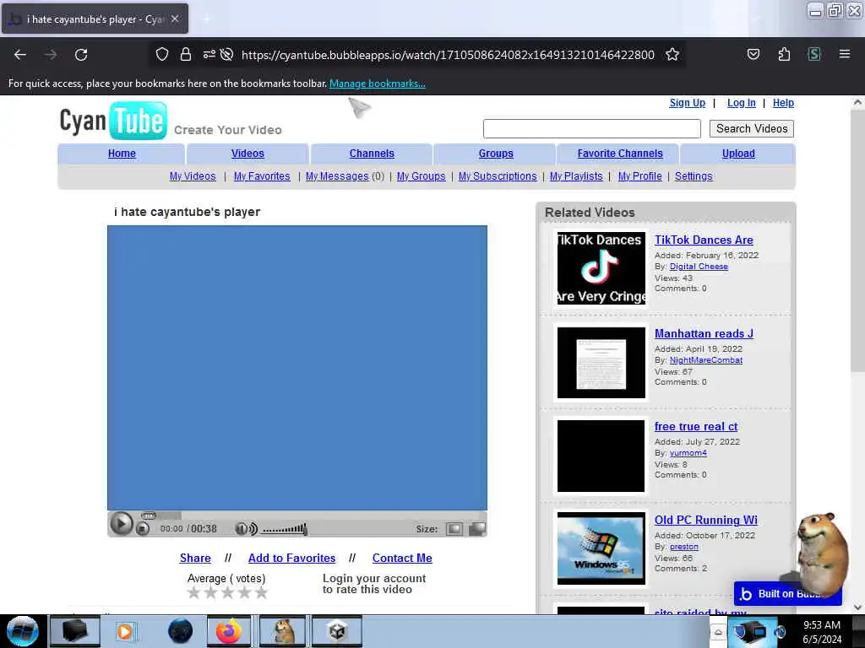The image size is (865, 648).
Task: Click the URL address bar
Action: click(448, 55)
